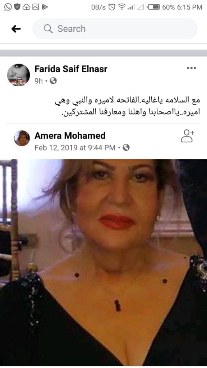
Task: Open Farida Saif Elnasr profile name
Action: [71, 69]
